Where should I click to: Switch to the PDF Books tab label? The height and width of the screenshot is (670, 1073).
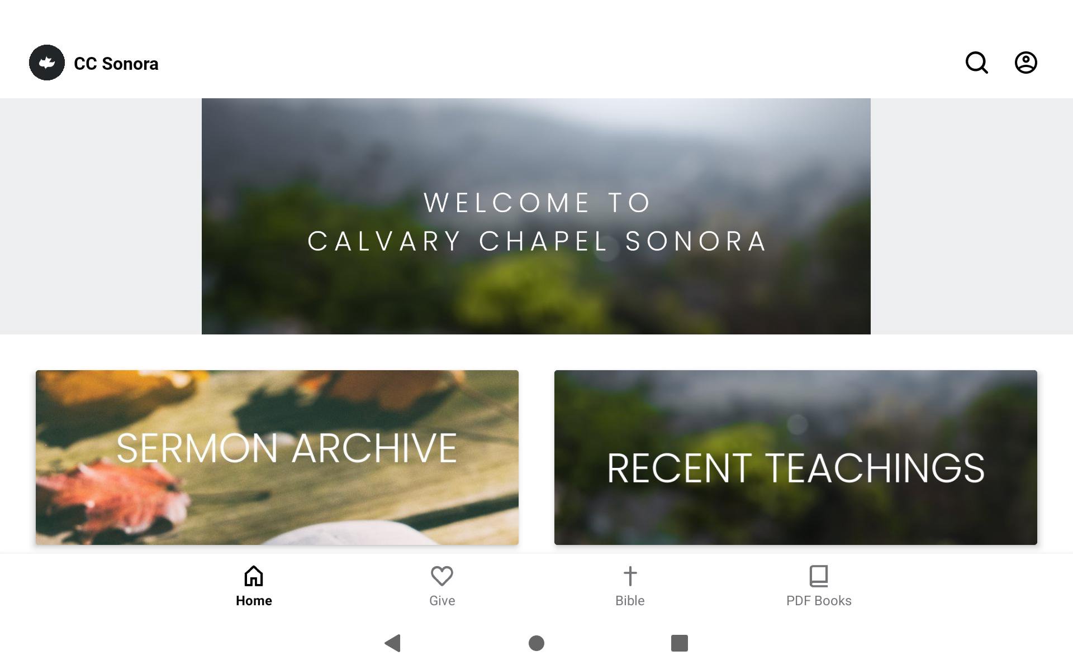coord(819,601)
